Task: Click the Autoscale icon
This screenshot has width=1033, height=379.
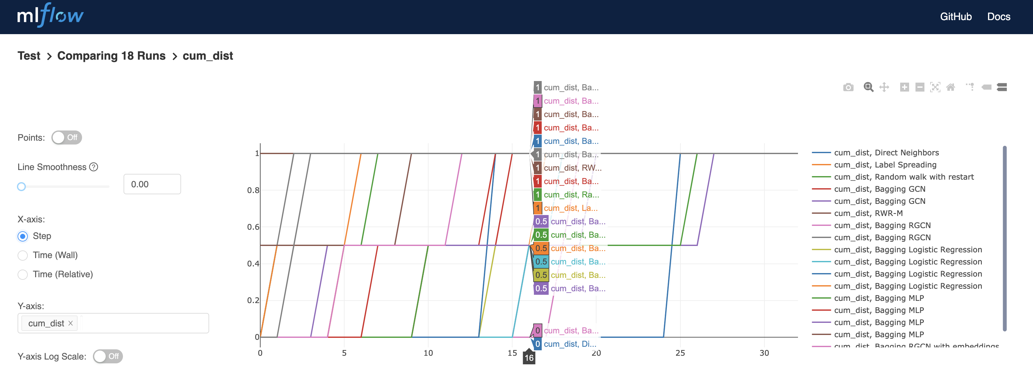Action: tap(935, 87)
